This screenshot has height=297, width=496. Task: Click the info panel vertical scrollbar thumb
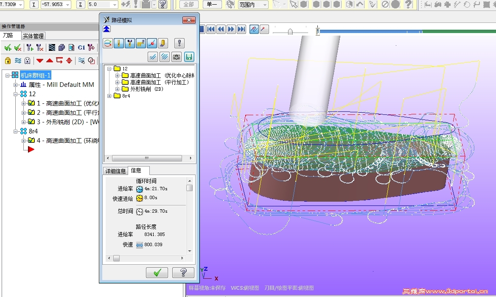click(x=190, y=188)
